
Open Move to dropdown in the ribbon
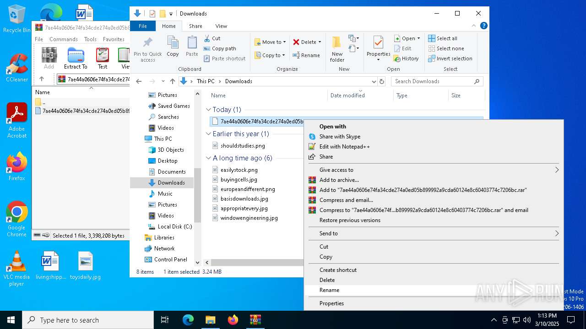(270, 42)
